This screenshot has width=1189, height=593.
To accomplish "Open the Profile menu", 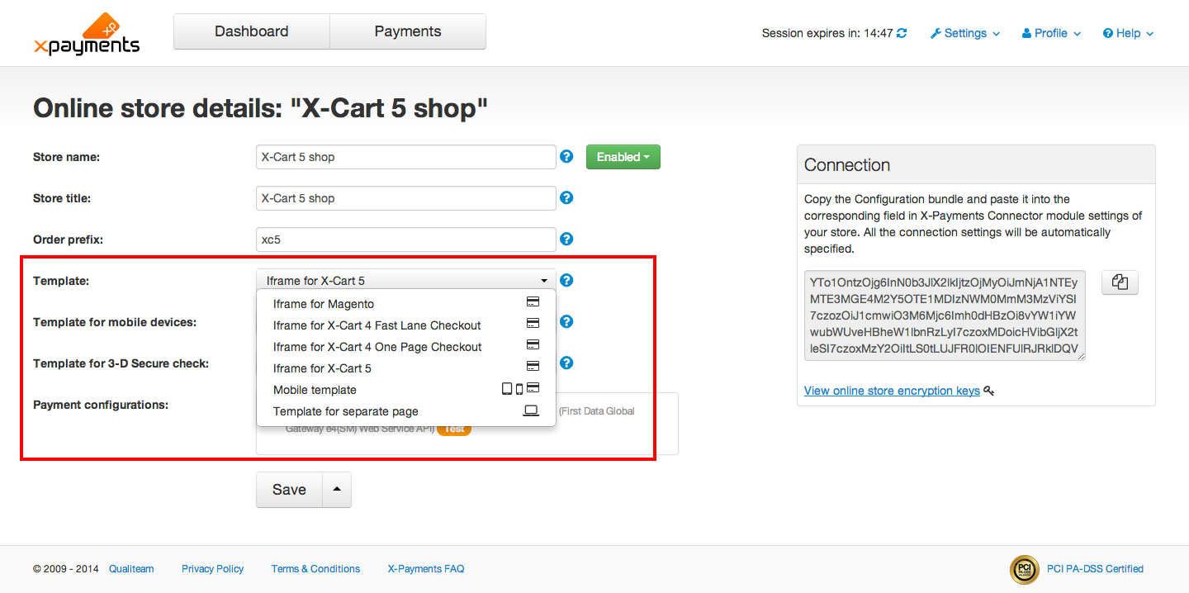I will 1050,33.
